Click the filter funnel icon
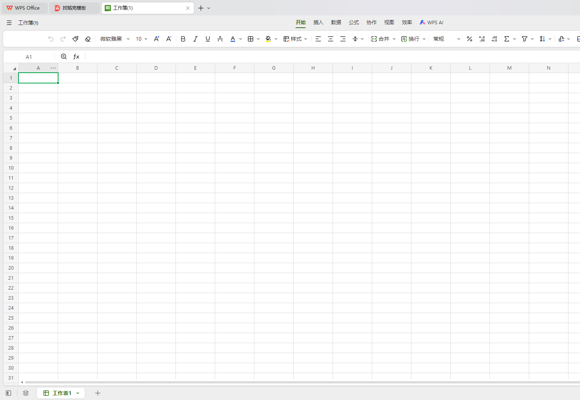The height and width of the screenshot is (400, 580). 524,39
